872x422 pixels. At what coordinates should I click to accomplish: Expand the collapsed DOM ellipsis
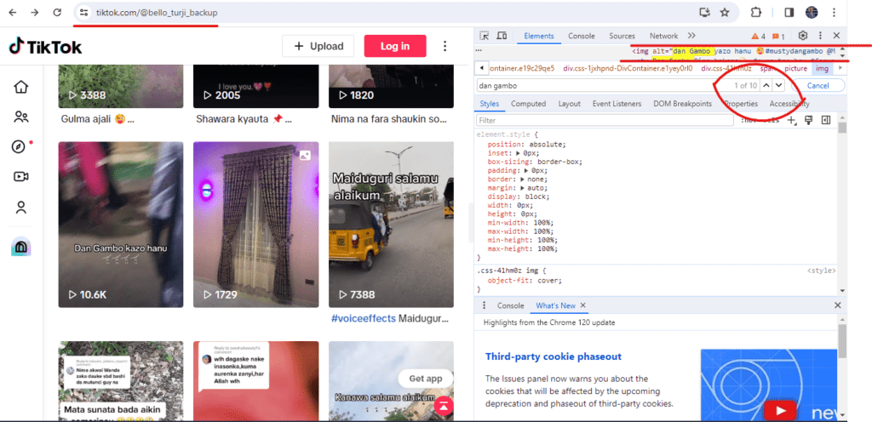479,51
